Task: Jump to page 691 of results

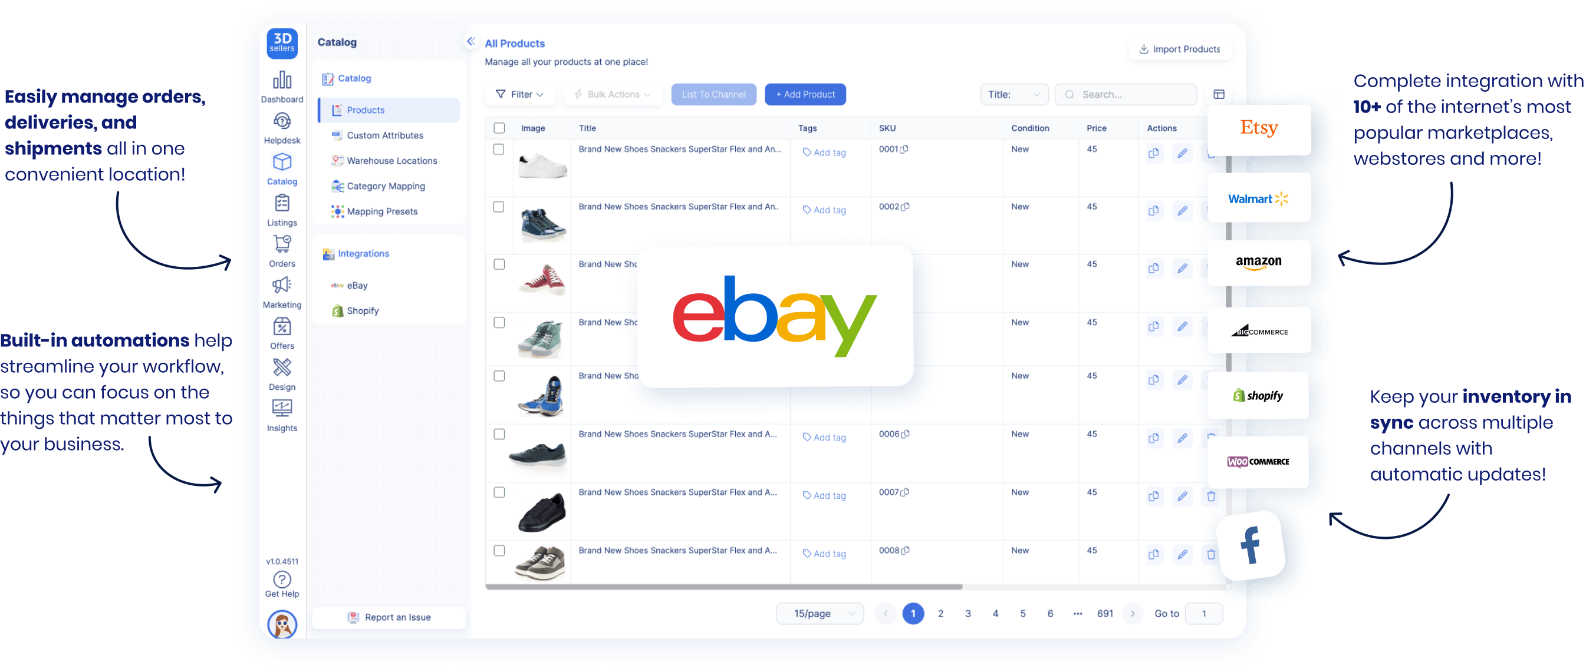Action: (1105, 613)
